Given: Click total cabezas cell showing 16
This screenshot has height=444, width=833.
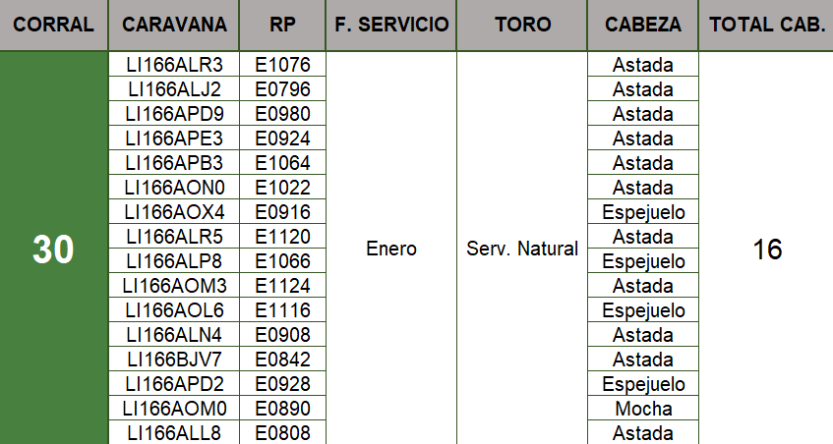Looking at the screenshot, I should tap(766, 250).
